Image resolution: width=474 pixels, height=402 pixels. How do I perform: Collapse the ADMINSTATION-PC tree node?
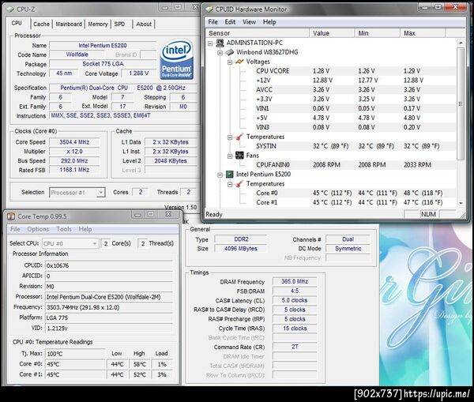pos(210,43)
